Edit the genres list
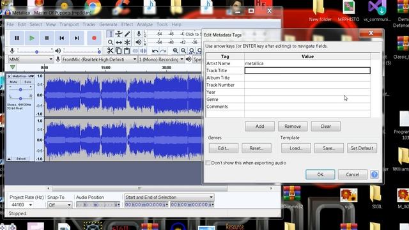Screen dimensions: 409x230 click(x=224, y=148)
